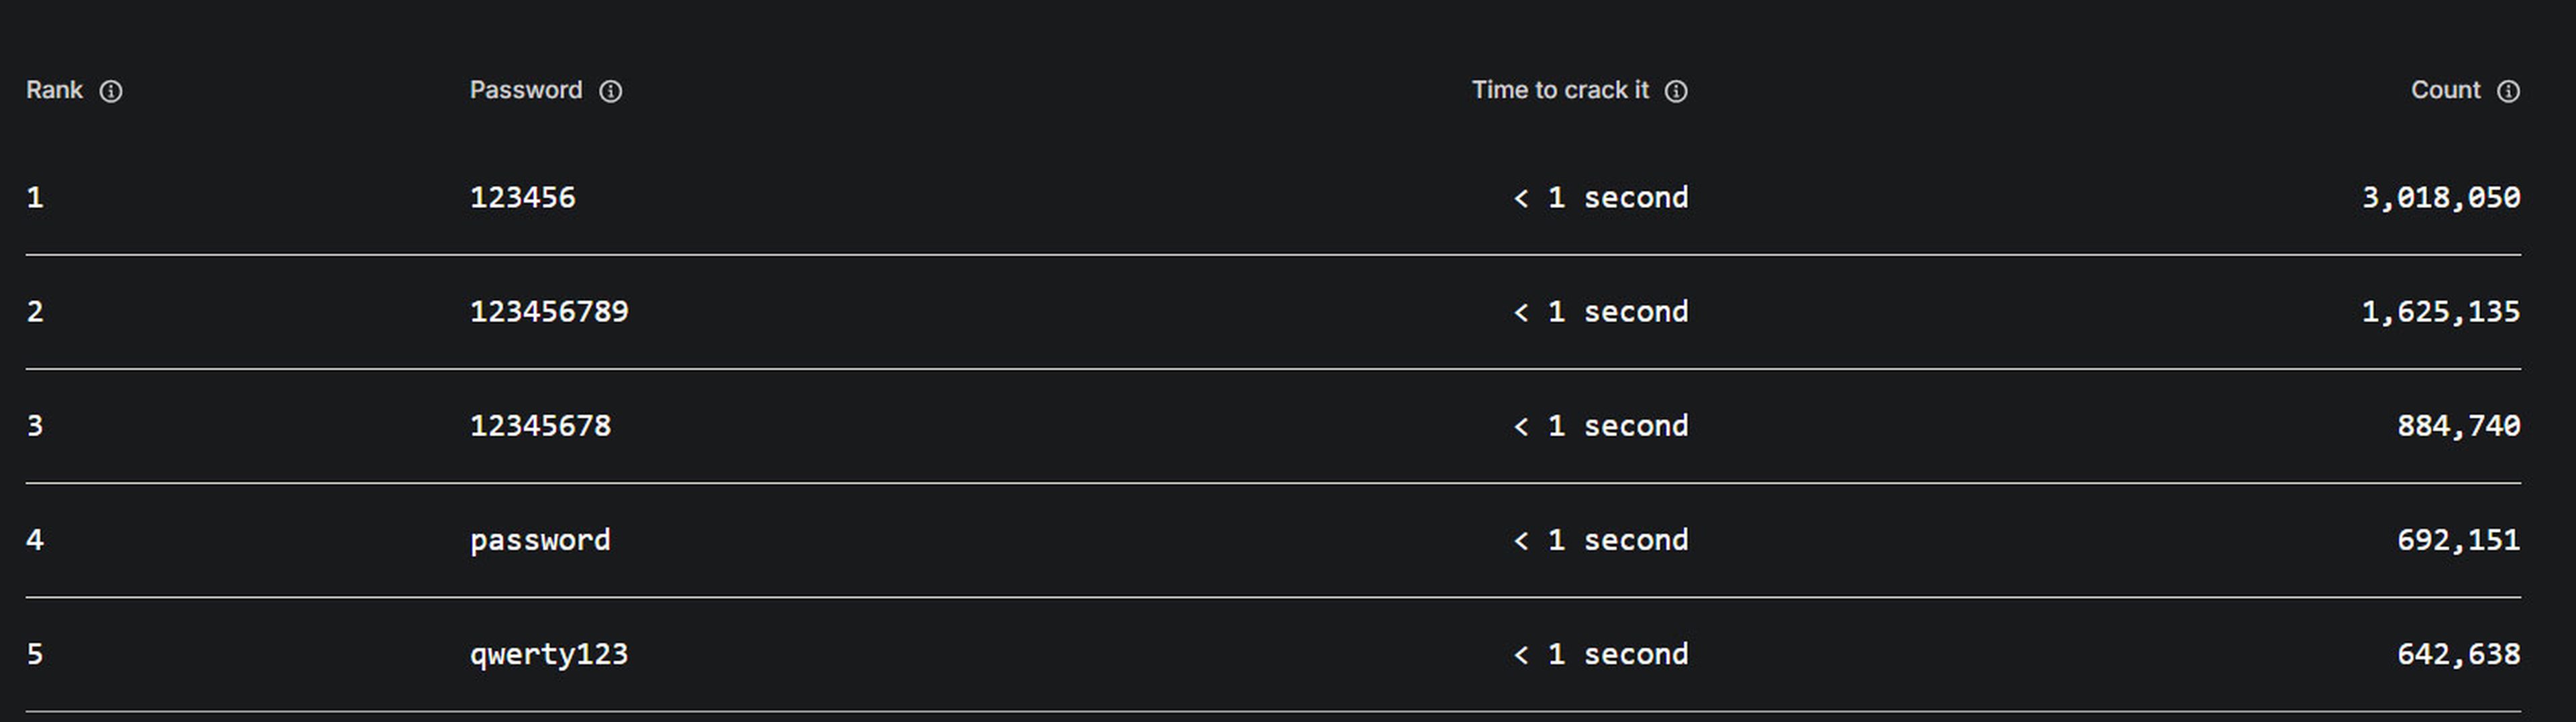The height and width of the screenshot is (722, 2576).
Task: Open the Time to crack it info tooltip icon
Action: 1676,91
